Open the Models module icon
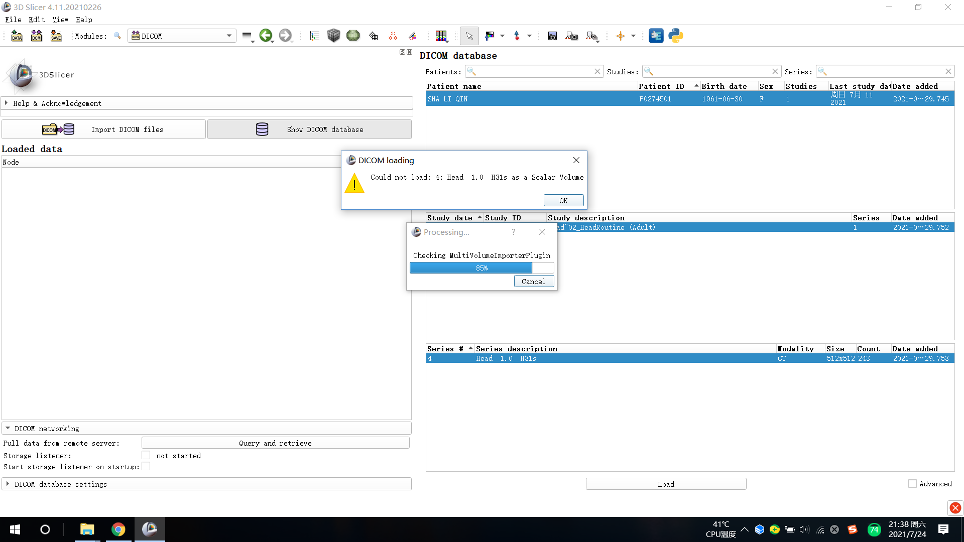The image size is (964, 542). pyautogui.click(x=353, y=36)
